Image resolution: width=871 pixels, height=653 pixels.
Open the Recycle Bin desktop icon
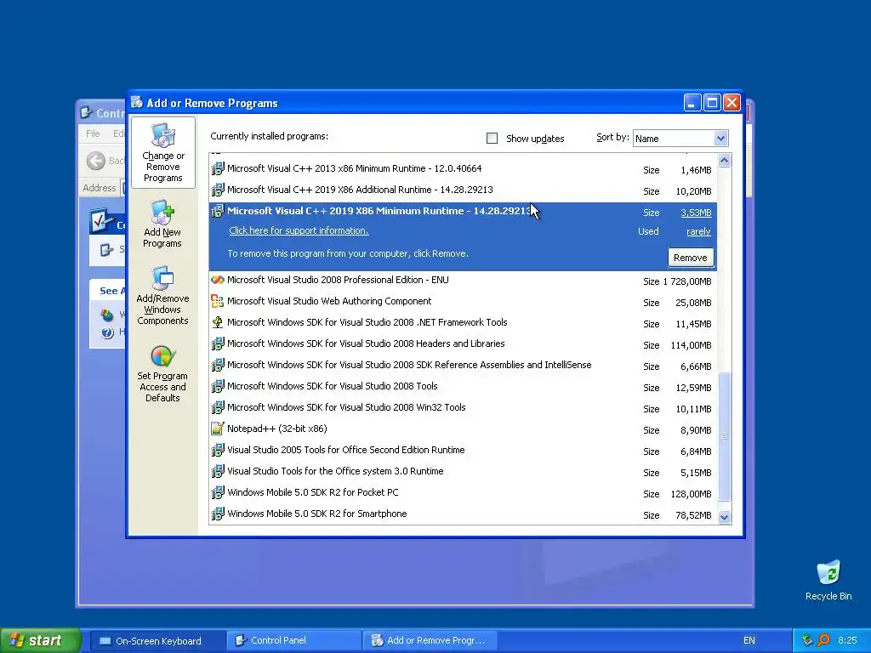(828, 580)
